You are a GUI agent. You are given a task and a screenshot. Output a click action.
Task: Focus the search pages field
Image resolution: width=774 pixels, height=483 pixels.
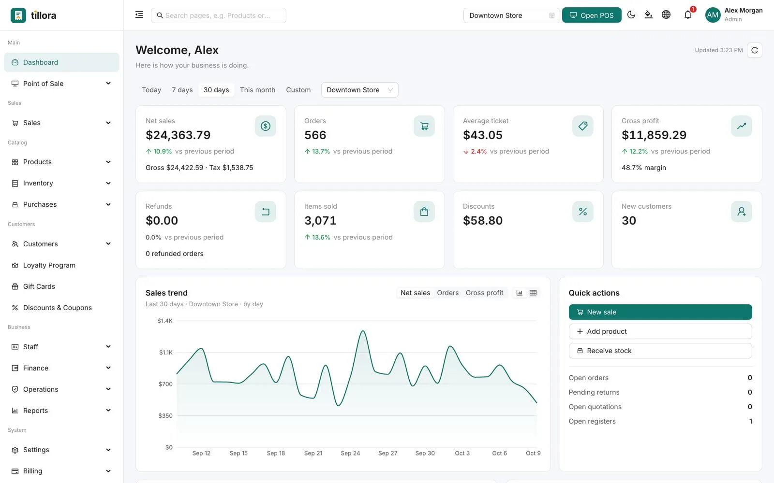pos(219,15)
